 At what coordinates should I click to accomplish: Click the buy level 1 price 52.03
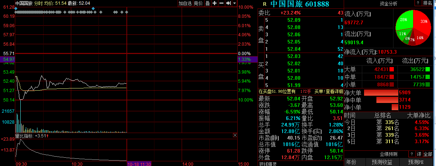click(294, 56)
